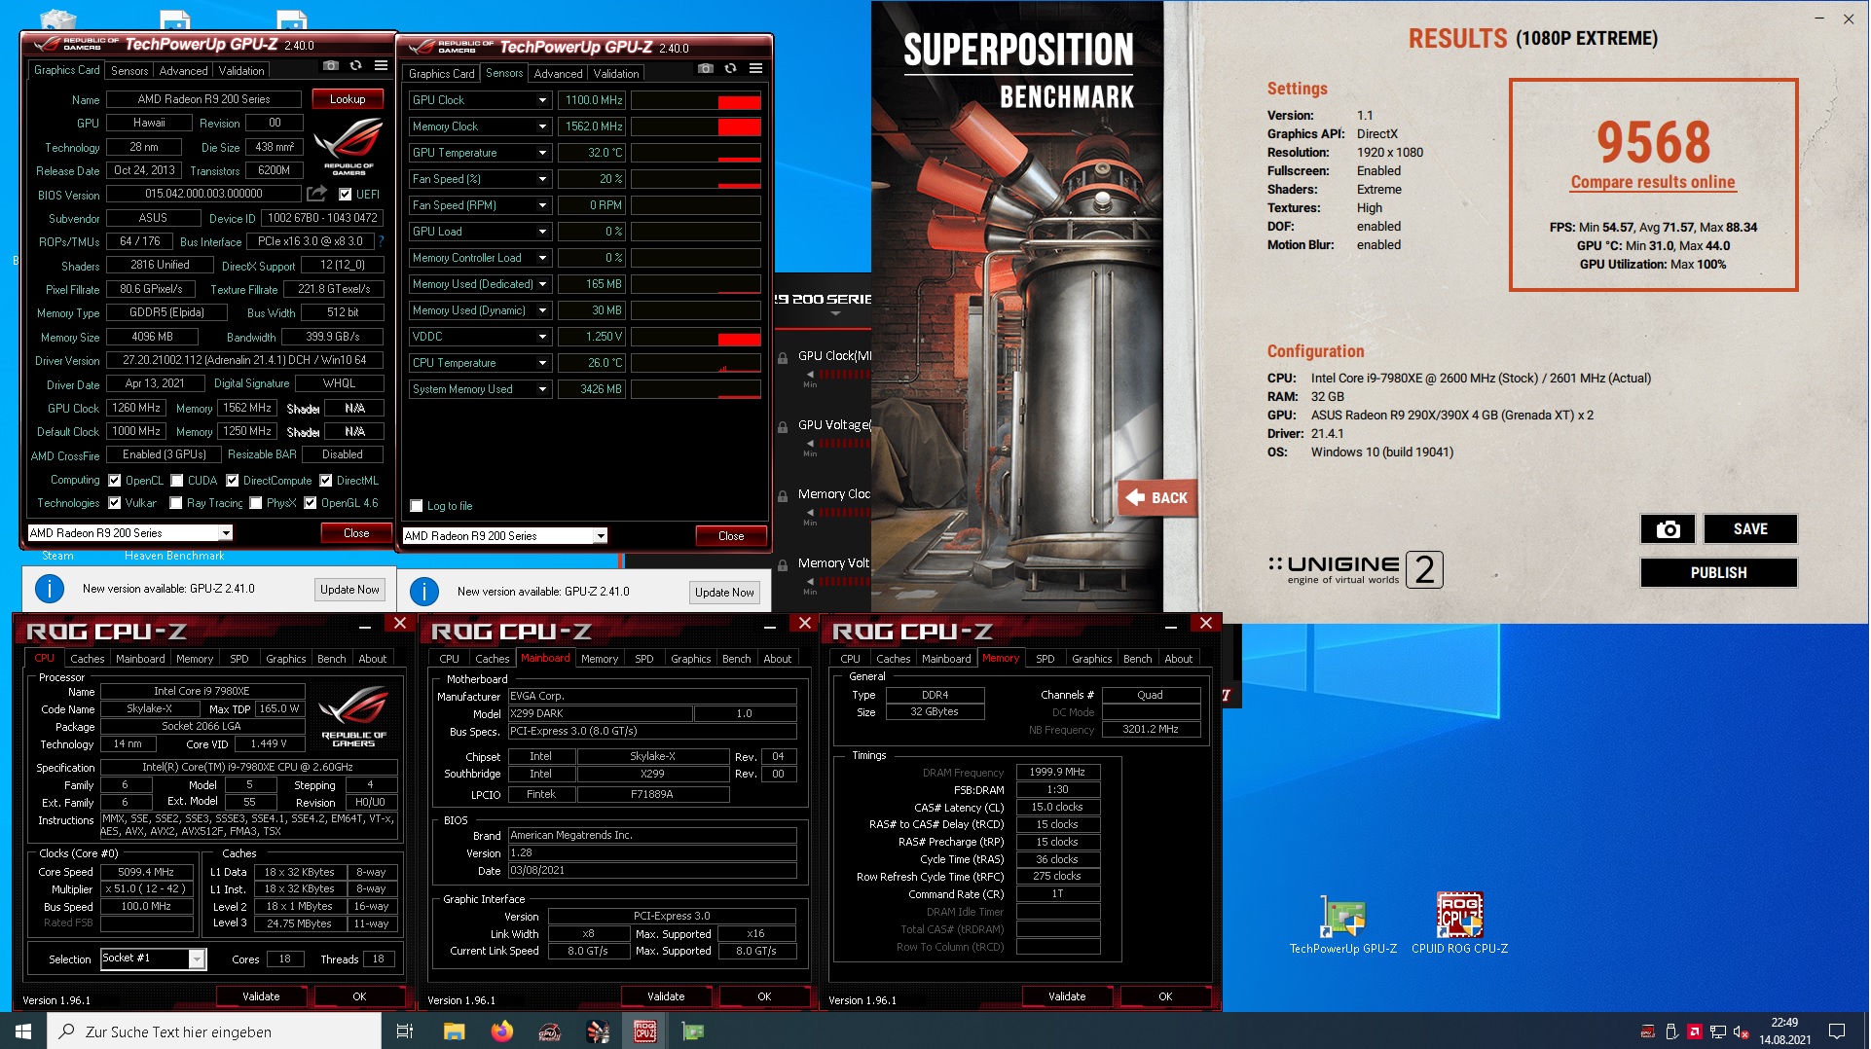Viewport: 1871px width, 1049px height.
Task: Toggle the lock icon beside GPU Voltage in GPU Tweak
Action: [x=783, y=426]
